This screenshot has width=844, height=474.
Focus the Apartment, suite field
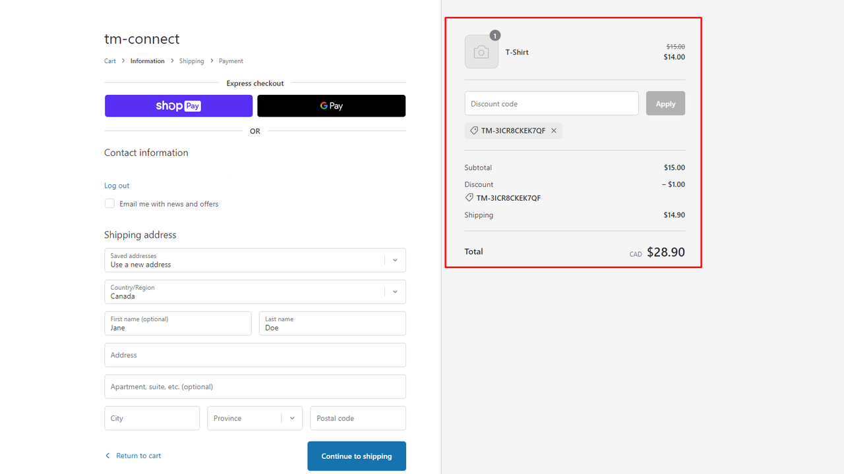[255, 386]
